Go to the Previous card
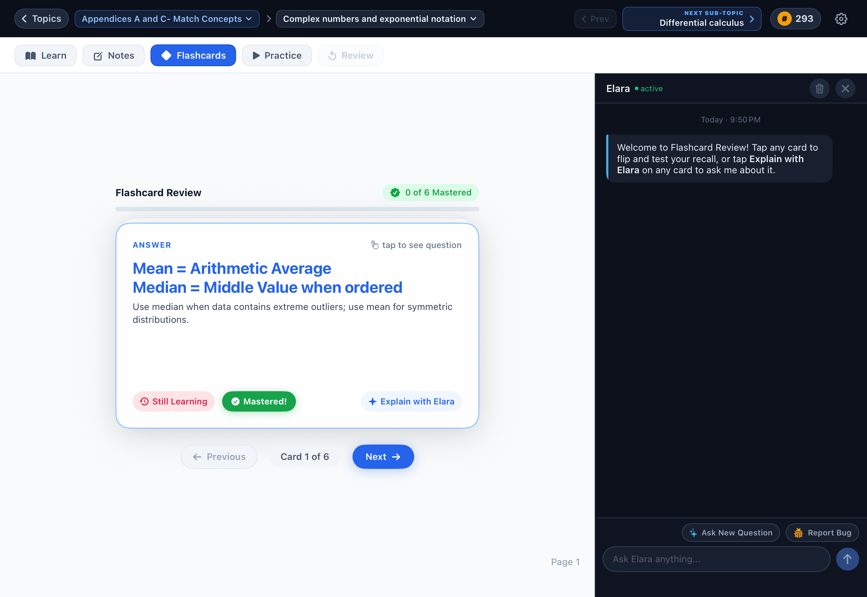This screenshot has width=867, height=597. pyautogui.click(x=219, y=456)
